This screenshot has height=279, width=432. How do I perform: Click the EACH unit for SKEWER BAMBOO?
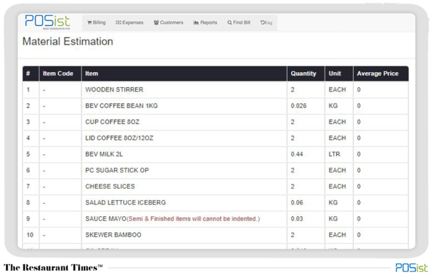(337, 235)
